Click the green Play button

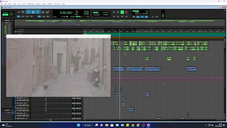[x=122, y=12]
